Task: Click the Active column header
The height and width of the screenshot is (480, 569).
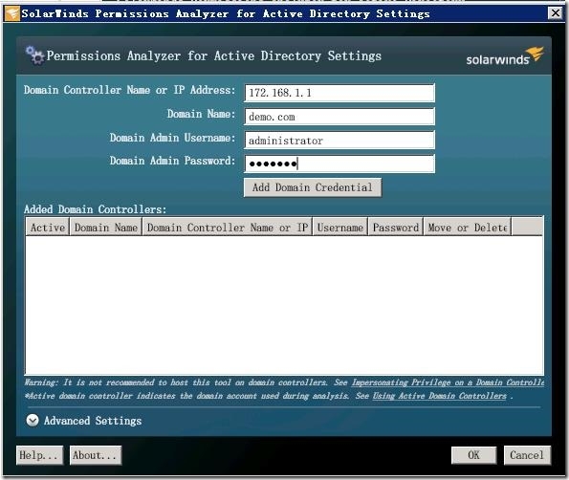Action: tap(48, 228)
